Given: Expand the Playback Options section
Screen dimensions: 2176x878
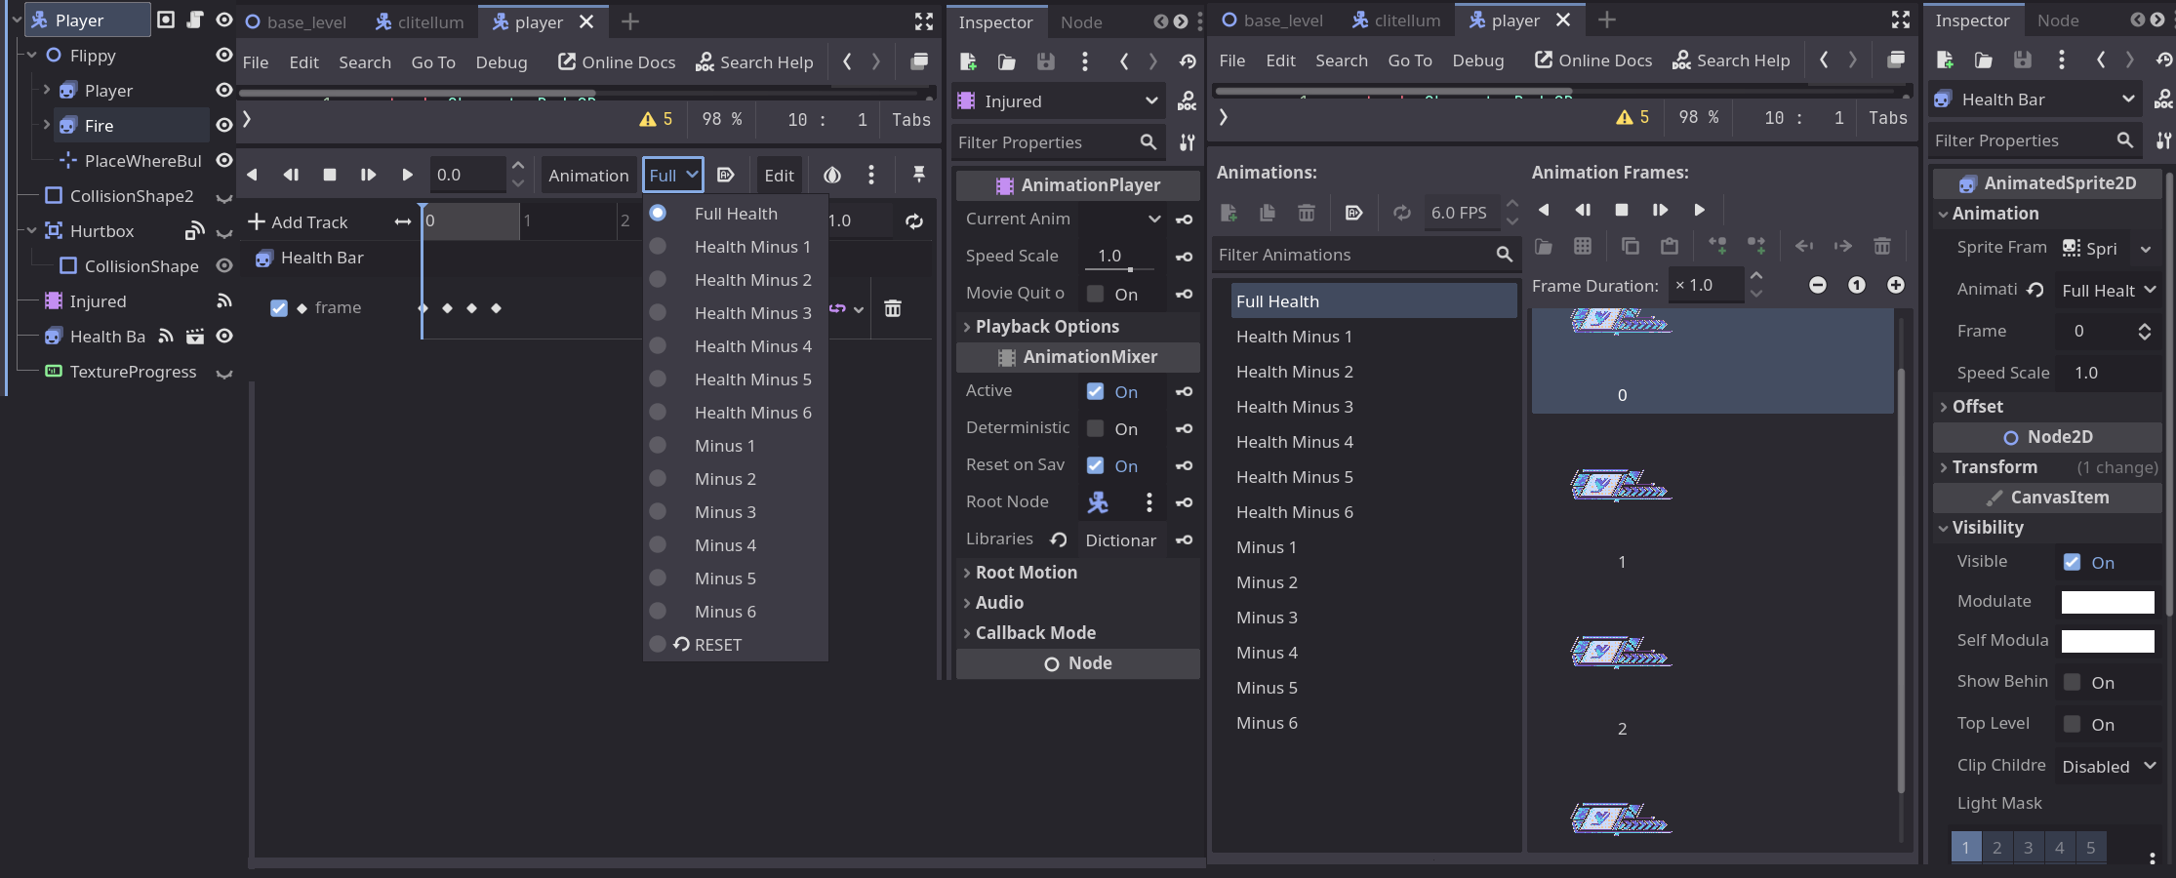Looking at the screenshot, I should [1046, 327].
